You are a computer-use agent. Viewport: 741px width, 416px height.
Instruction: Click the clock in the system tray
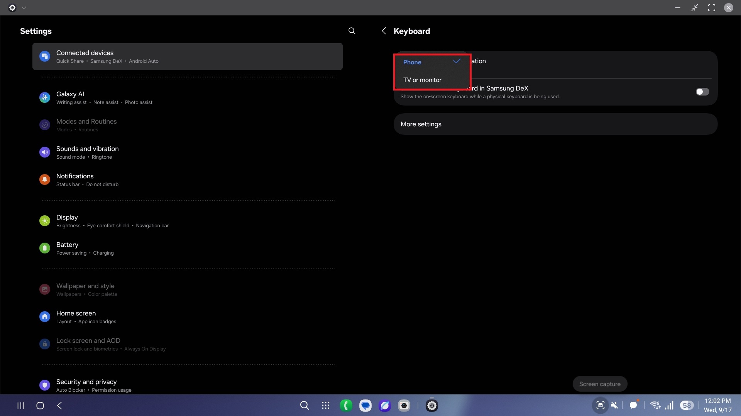coord(717,405)
